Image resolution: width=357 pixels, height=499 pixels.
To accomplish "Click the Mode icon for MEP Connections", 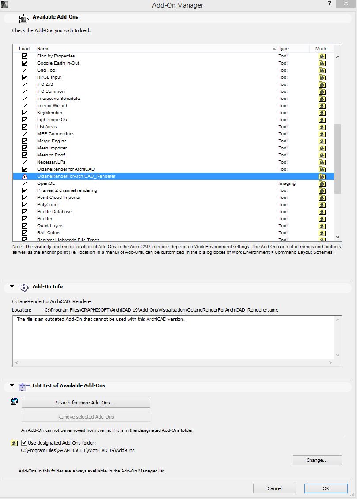I will (x=322, y=134).
